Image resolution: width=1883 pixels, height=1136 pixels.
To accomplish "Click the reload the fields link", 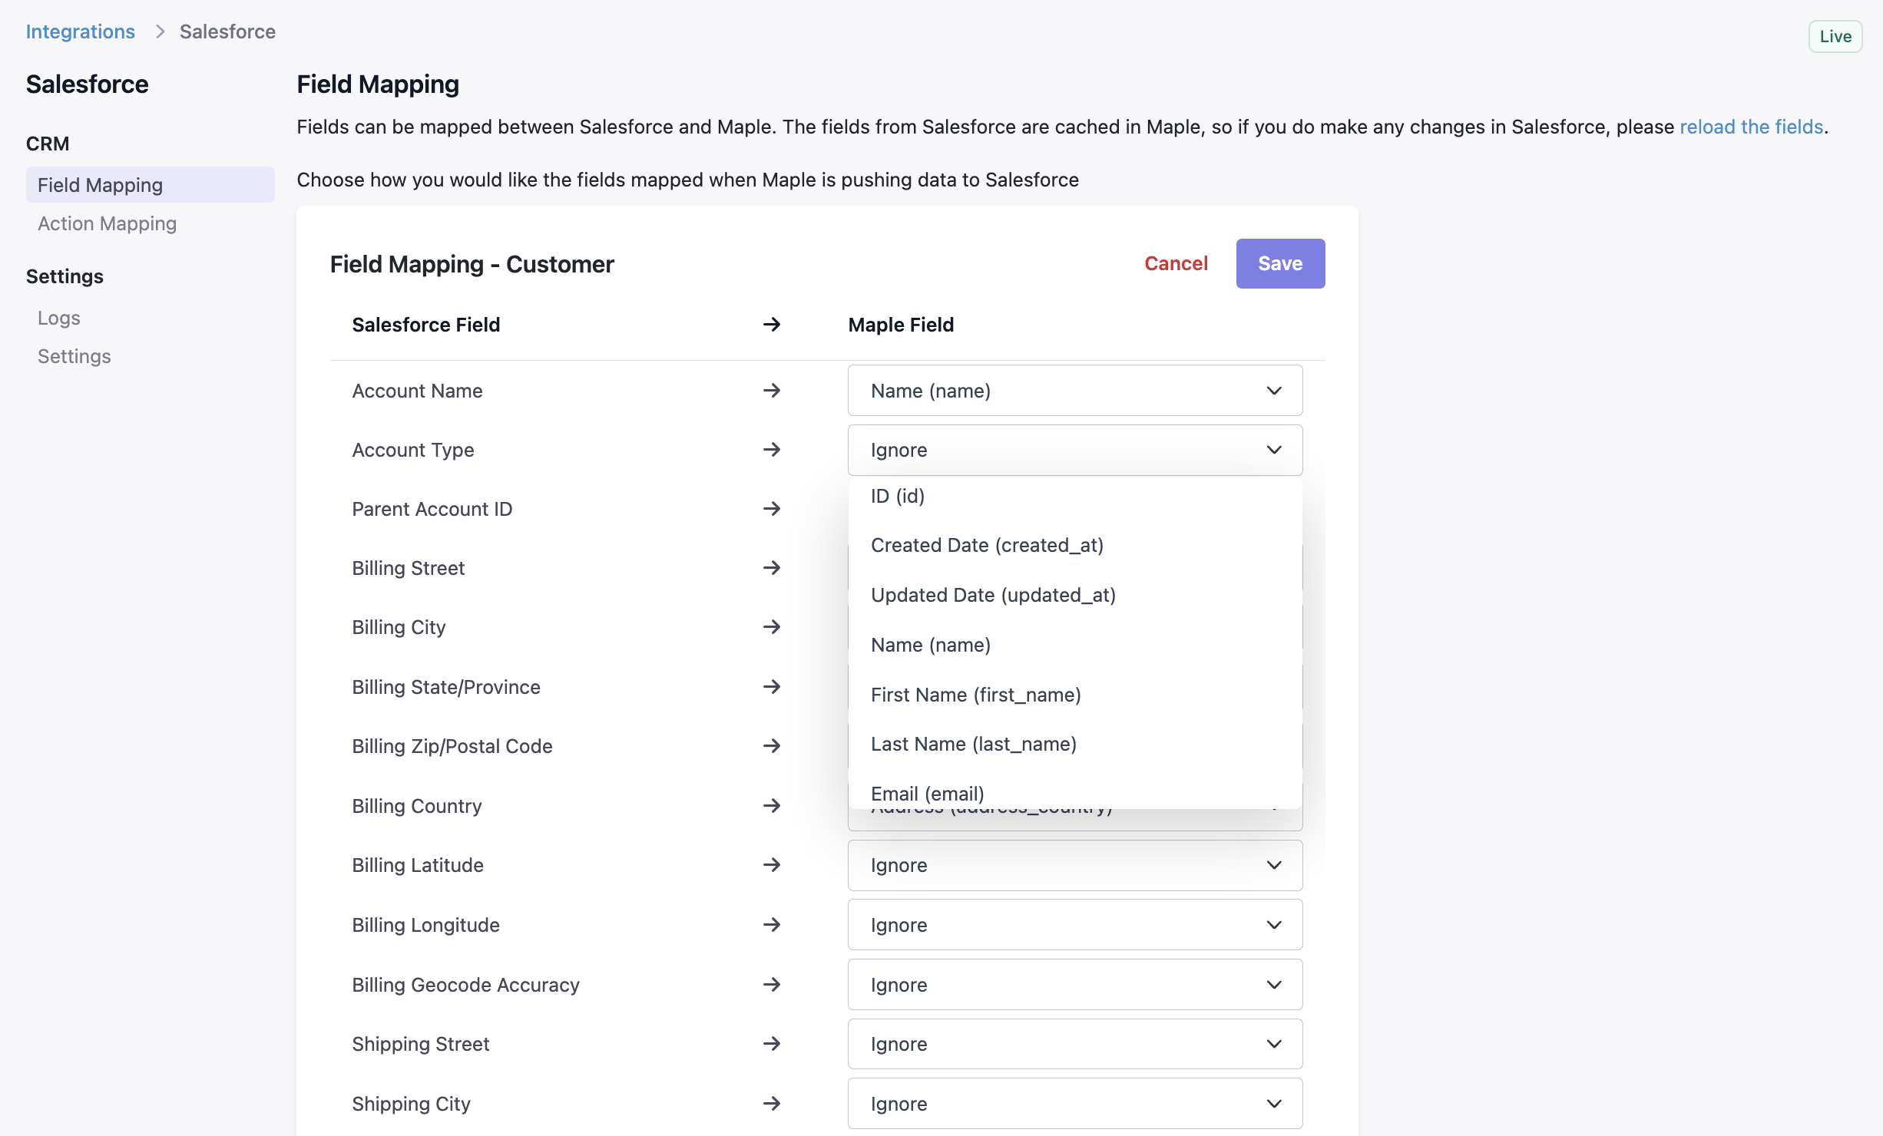I will click(1751, 127).
